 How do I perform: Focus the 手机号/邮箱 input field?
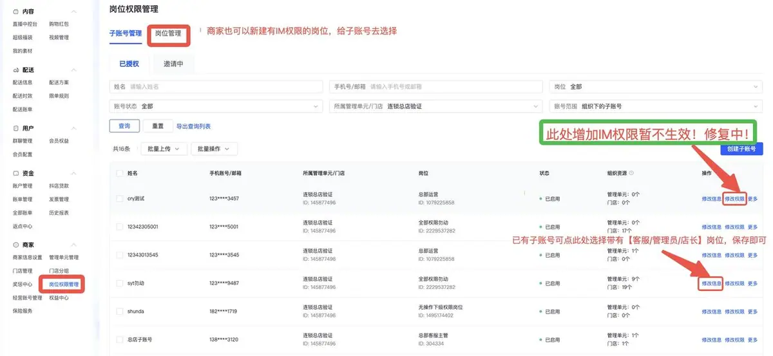click(435, 86)
